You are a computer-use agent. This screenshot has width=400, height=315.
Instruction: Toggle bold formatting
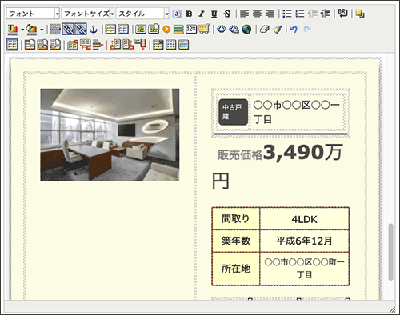click(x=189, y=14)
